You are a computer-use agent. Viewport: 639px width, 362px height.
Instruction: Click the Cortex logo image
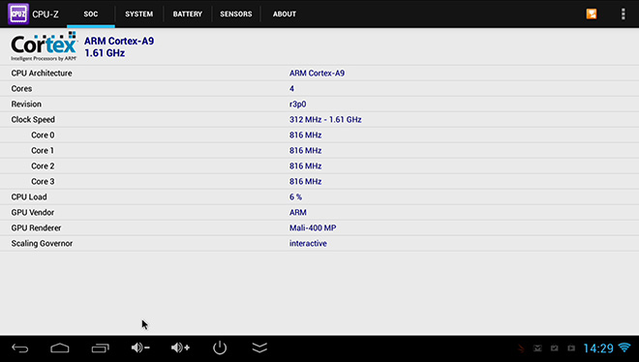tap(44, 46)
